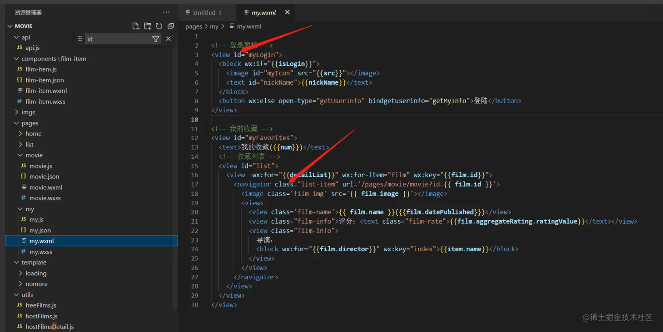Click film.datePublished on line 20

[x=440, y=212]
